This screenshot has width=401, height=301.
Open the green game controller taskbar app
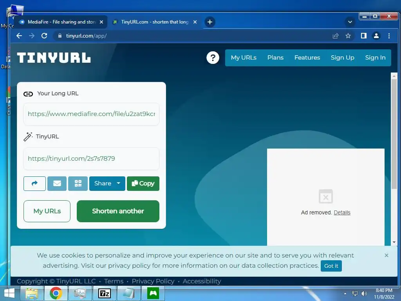pyautogui.click(x=153, y=293)
